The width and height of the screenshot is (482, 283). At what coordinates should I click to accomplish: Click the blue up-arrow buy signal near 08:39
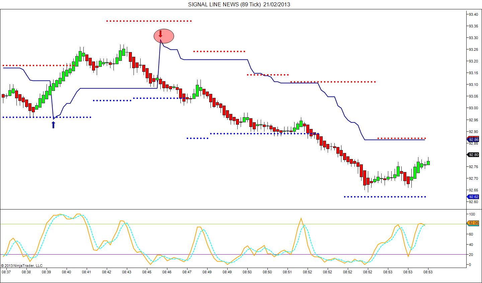[x=53, y=125]
